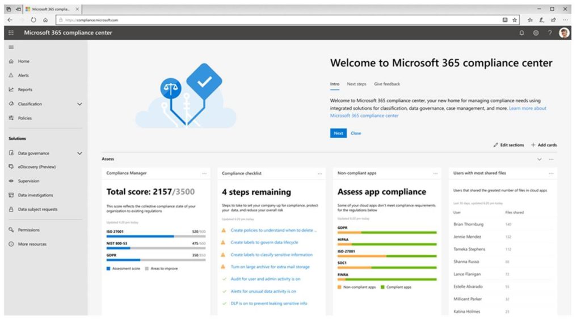Open Supervision in sidebar

tap(28, 181)
